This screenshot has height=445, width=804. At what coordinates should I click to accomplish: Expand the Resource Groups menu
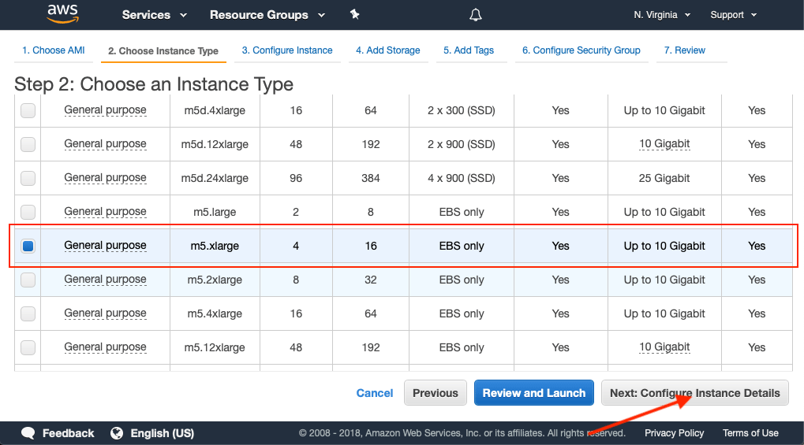point(267,15)
